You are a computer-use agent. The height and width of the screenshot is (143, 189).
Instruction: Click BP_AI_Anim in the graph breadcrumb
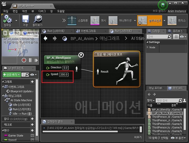(x=82, y=38)
